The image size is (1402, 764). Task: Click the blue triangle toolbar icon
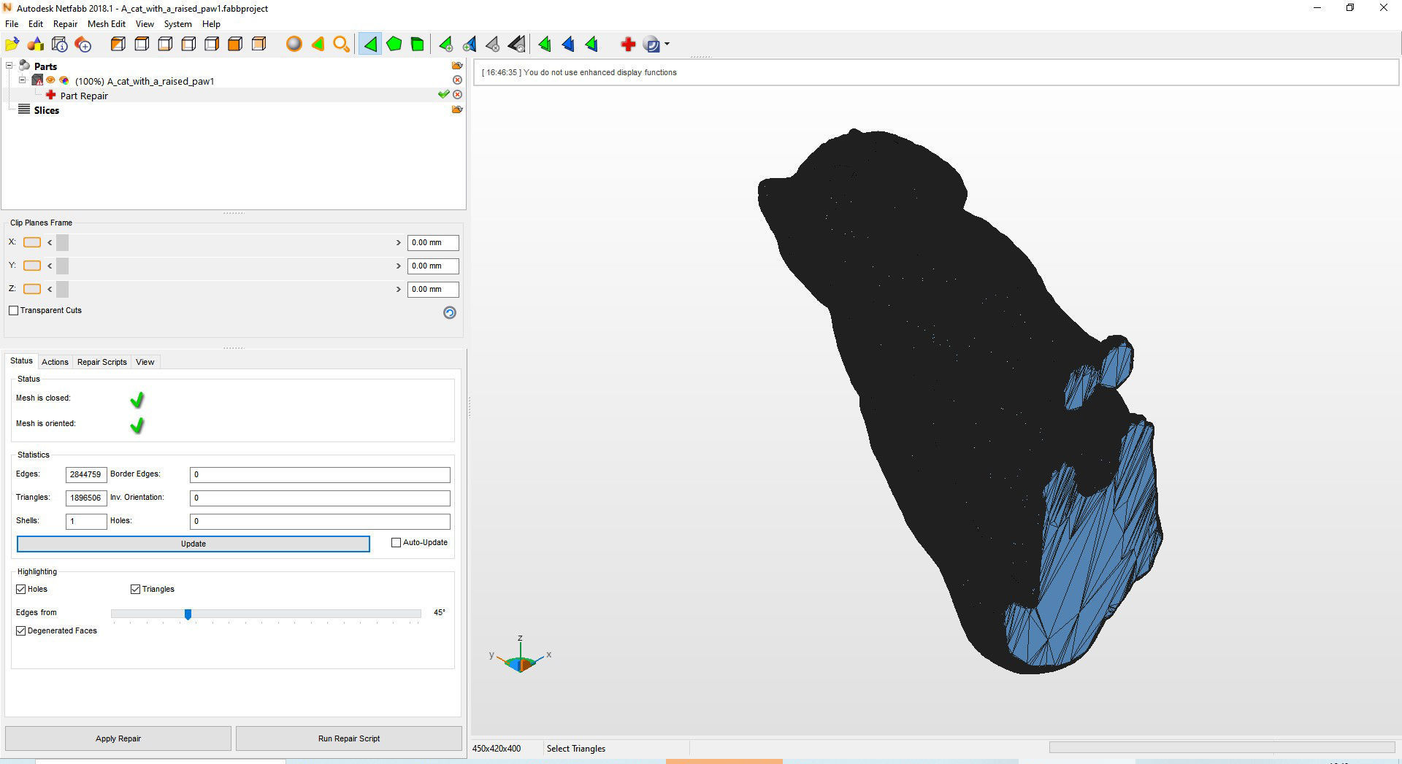click(x=568, y=45)
